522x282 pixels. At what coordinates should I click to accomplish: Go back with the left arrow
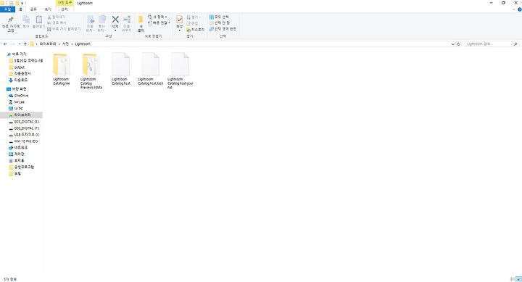(x=5, y=44)
